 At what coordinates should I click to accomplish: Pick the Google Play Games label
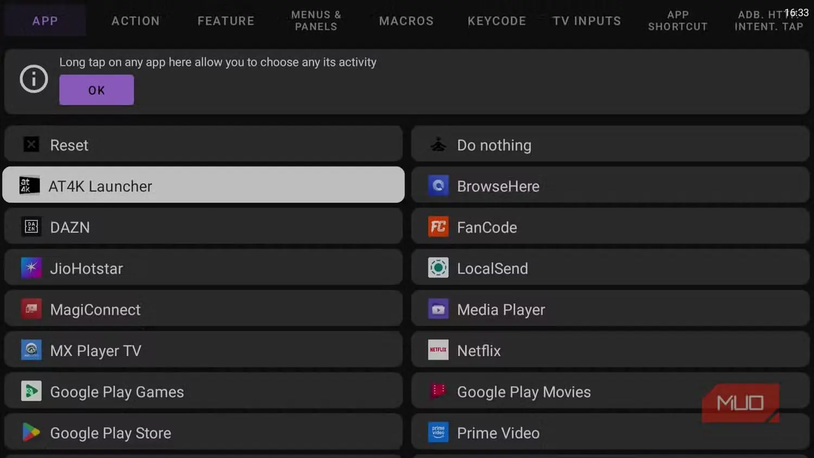[117, 392]
